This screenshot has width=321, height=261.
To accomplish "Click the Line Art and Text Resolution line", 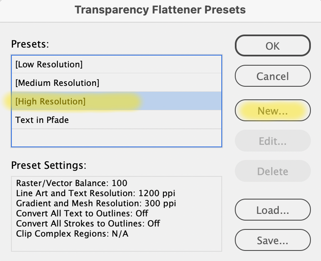I will click(x=95, y=193).
